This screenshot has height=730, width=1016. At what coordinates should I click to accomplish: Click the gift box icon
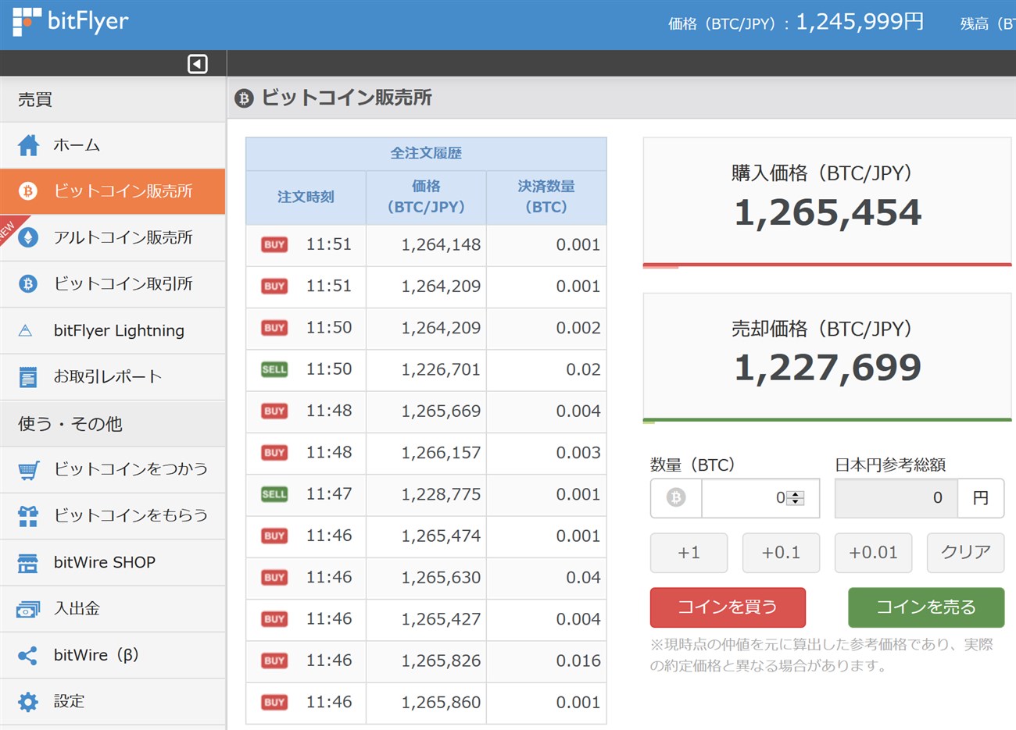pos(28,516)
